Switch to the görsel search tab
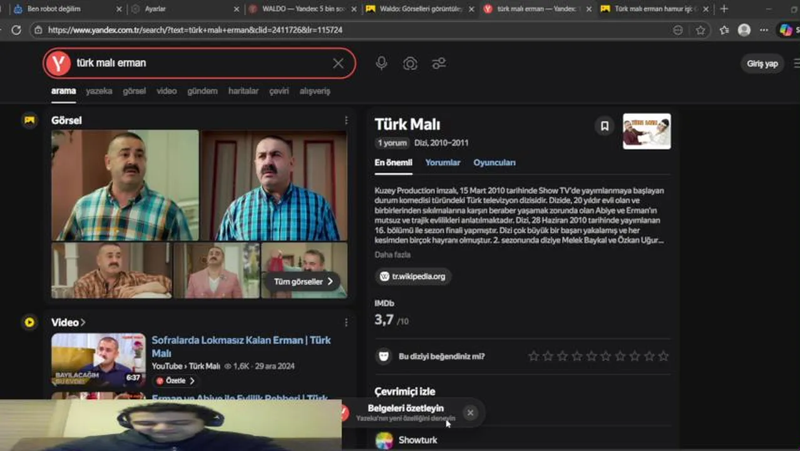 click(134, 91)
